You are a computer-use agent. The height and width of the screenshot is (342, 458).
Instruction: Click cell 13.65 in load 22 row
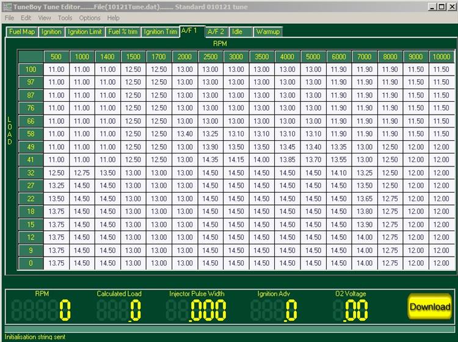tap(364, 199)
